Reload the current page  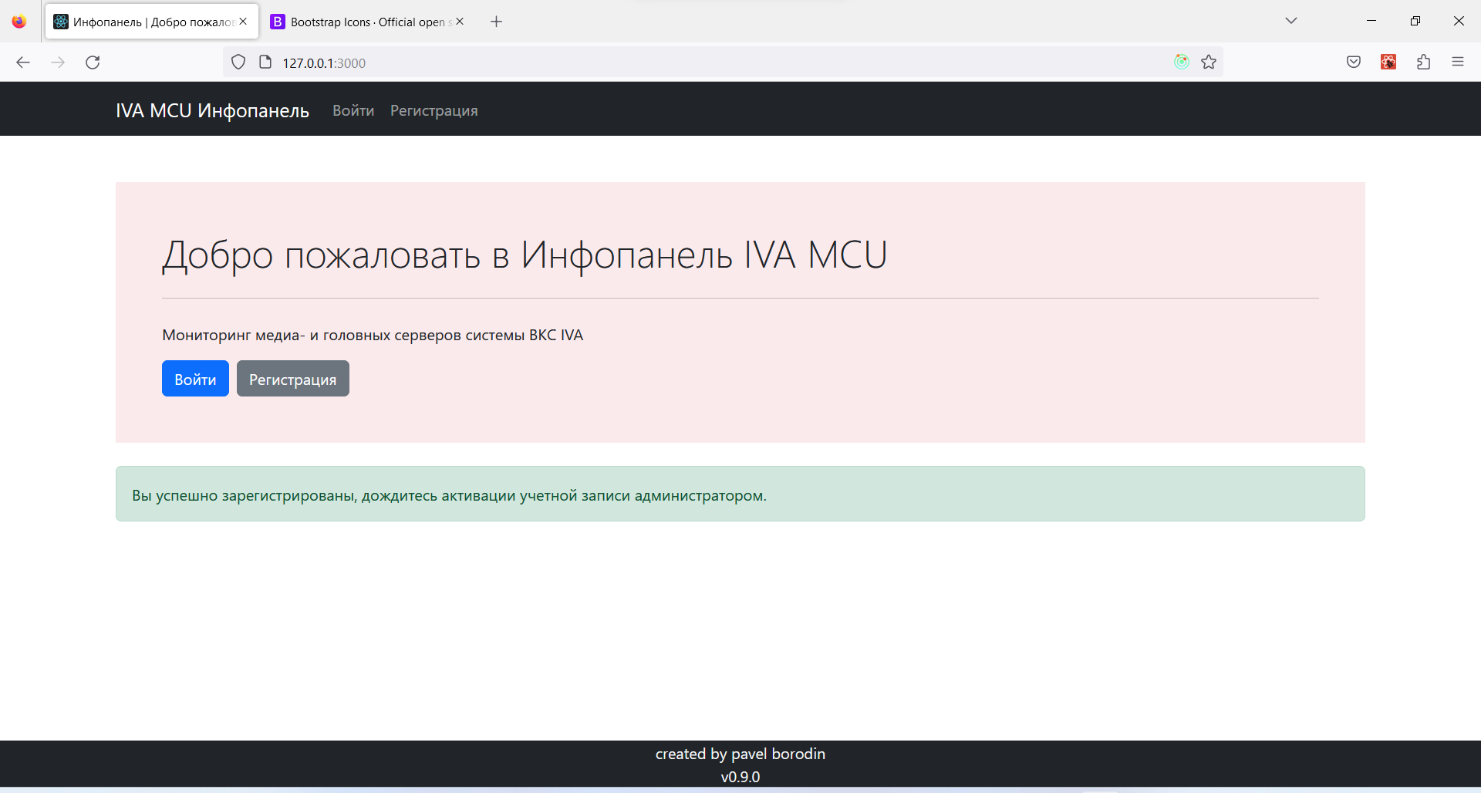coord(93,62)
